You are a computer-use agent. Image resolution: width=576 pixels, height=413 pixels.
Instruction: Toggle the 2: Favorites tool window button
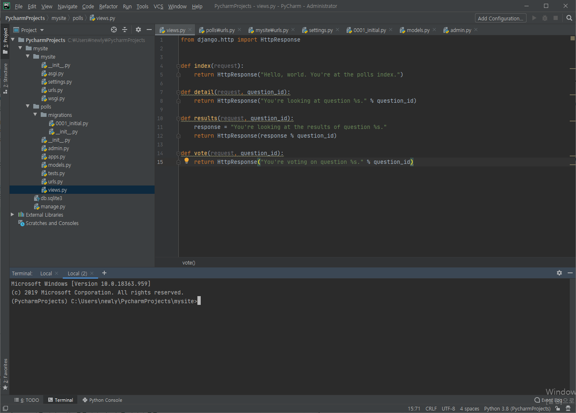[5, 374]
